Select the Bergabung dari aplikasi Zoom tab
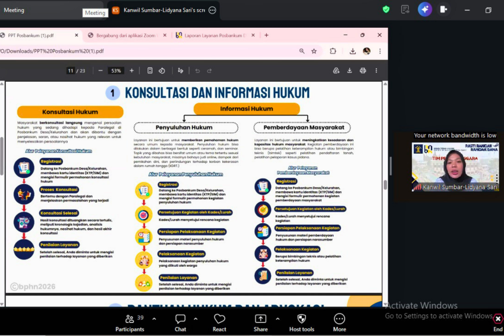Viewport: 504px width, 336px height. (125, 35)
